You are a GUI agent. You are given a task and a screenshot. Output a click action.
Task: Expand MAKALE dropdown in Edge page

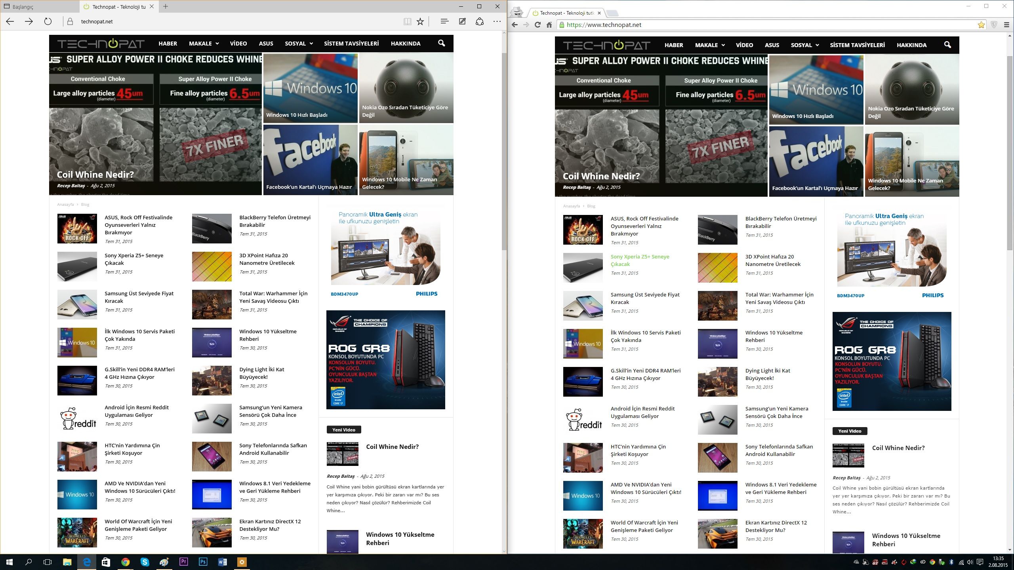tap(204, 44)
